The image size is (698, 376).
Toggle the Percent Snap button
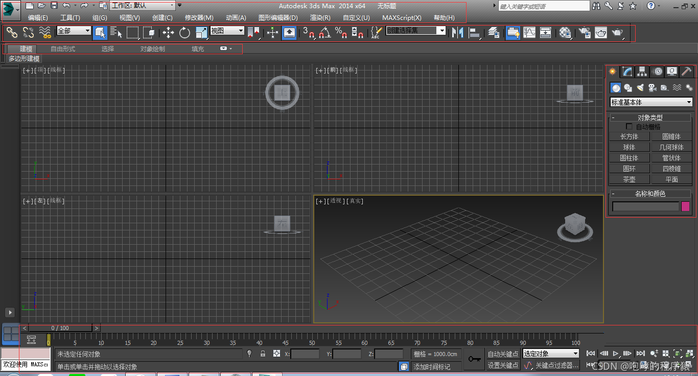[x=341, y=33]
